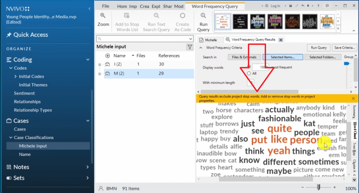Click Create As Code icon
This screenshot has width=359, height=193.
pyautogui.click(x=182, y=16)
